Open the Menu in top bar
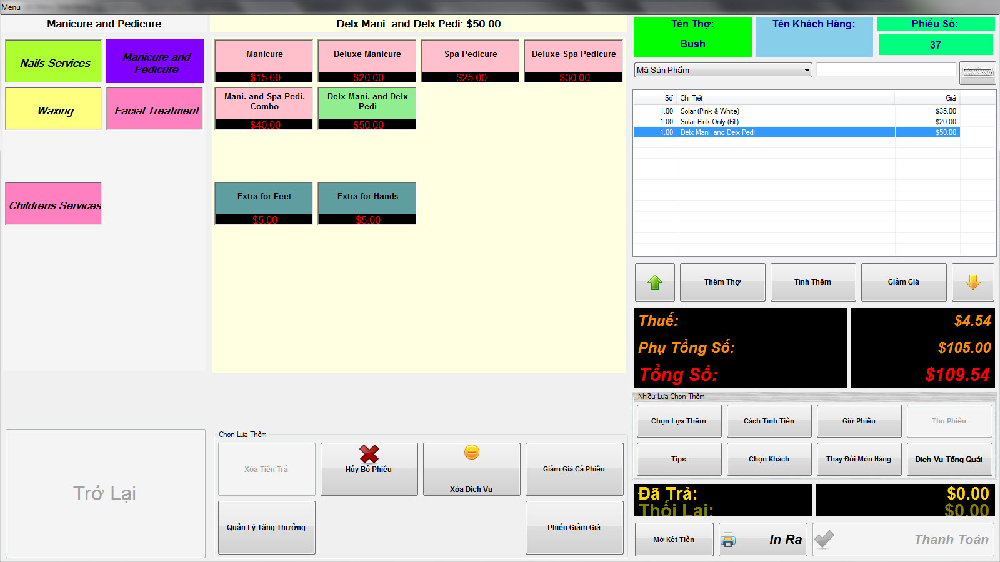The image size is (1000, 562). [x=11, y=7]
